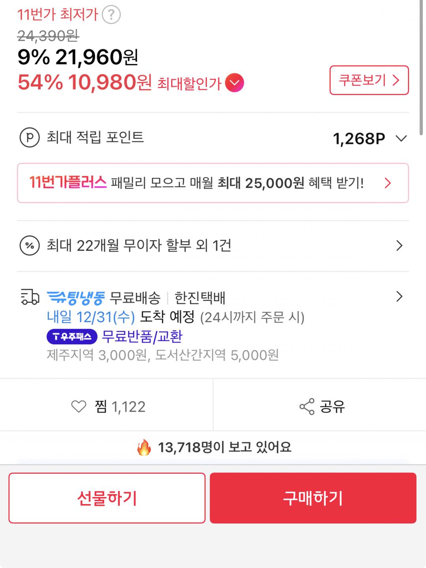Click the 슈팅냉동 logo
This screenshot has width=426, height=568.
click(76, 297)
